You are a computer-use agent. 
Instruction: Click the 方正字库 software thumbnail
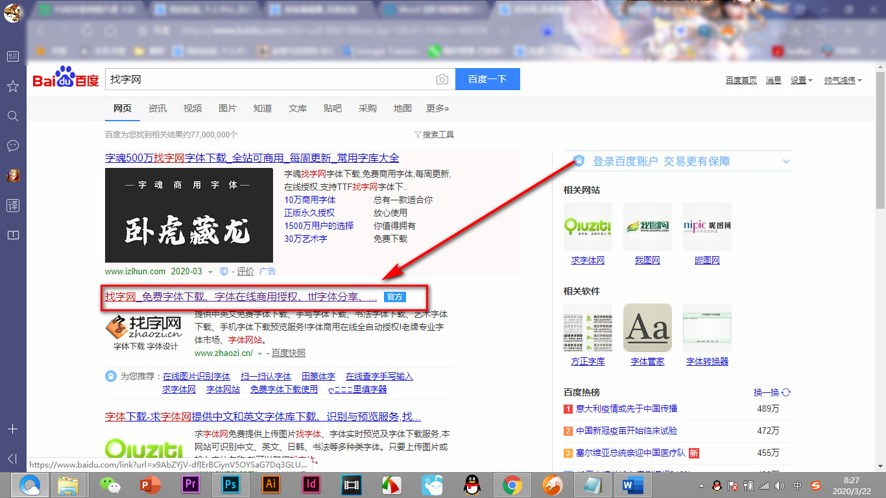tap(588, 328)
